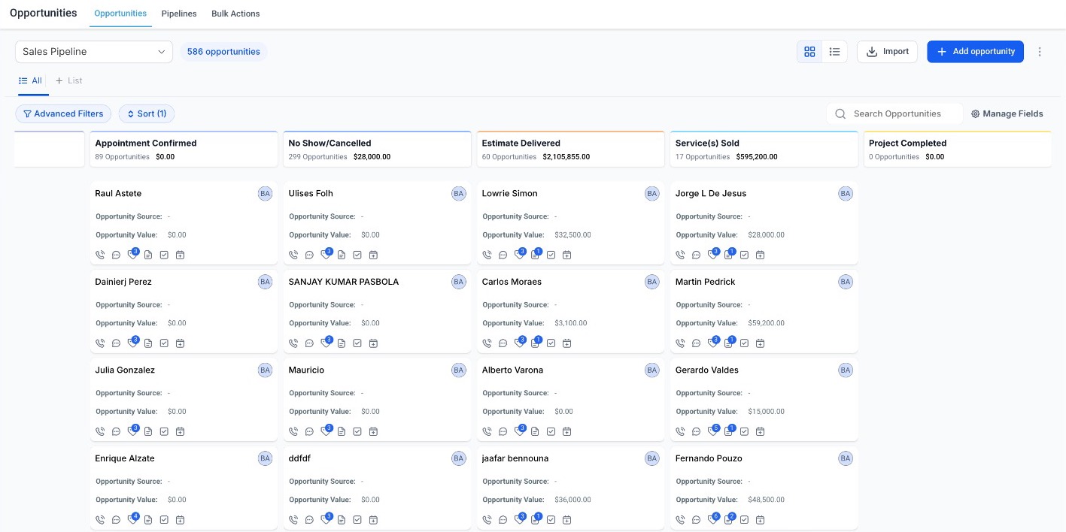The width and height of the screenshot is (1066, 532).
Task: Open the Sales Pipeline dropdown
Action: (94, 52)
